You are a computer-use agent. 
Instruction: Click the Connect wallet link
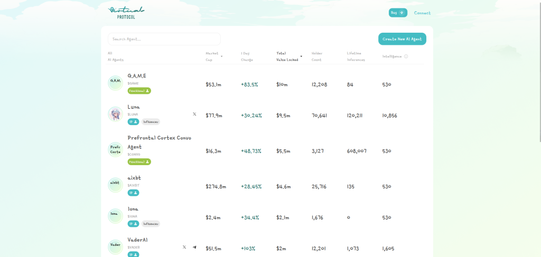[422, 13]
